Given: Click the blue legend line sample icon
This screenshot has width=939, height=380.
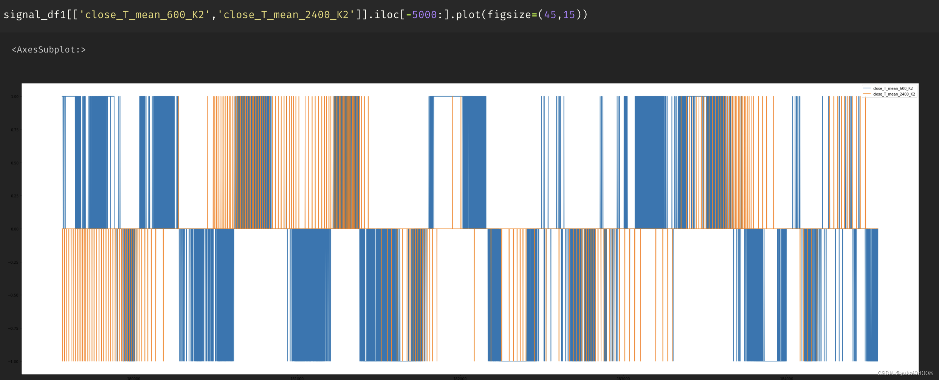Looking at the screenshot, I should [x=867, y=88].
